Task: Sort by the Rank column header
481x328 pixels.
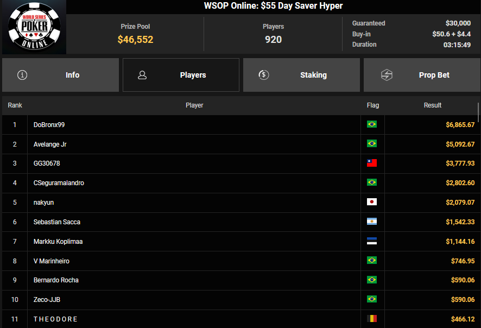Action: 15,105
